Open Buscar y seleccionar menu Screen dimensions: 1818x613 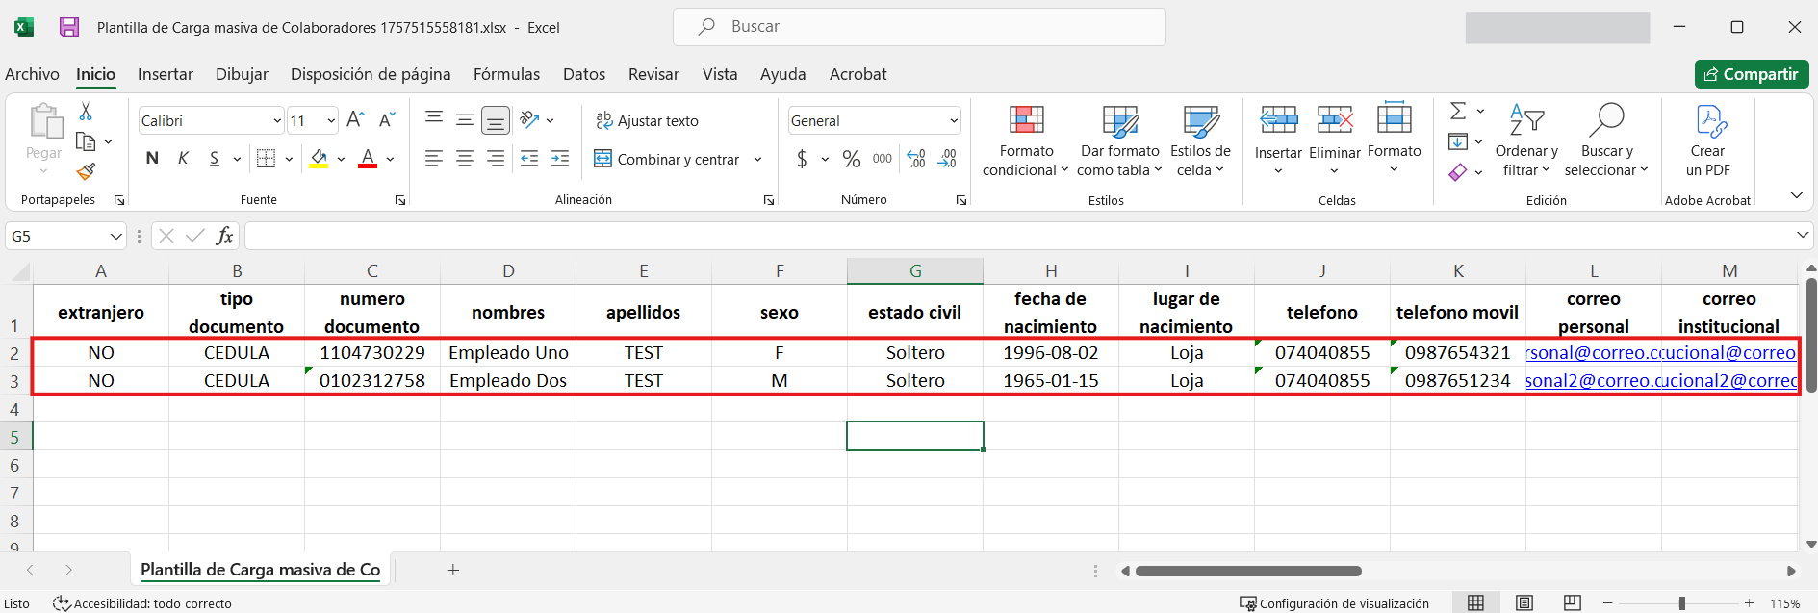[1606, 140]
